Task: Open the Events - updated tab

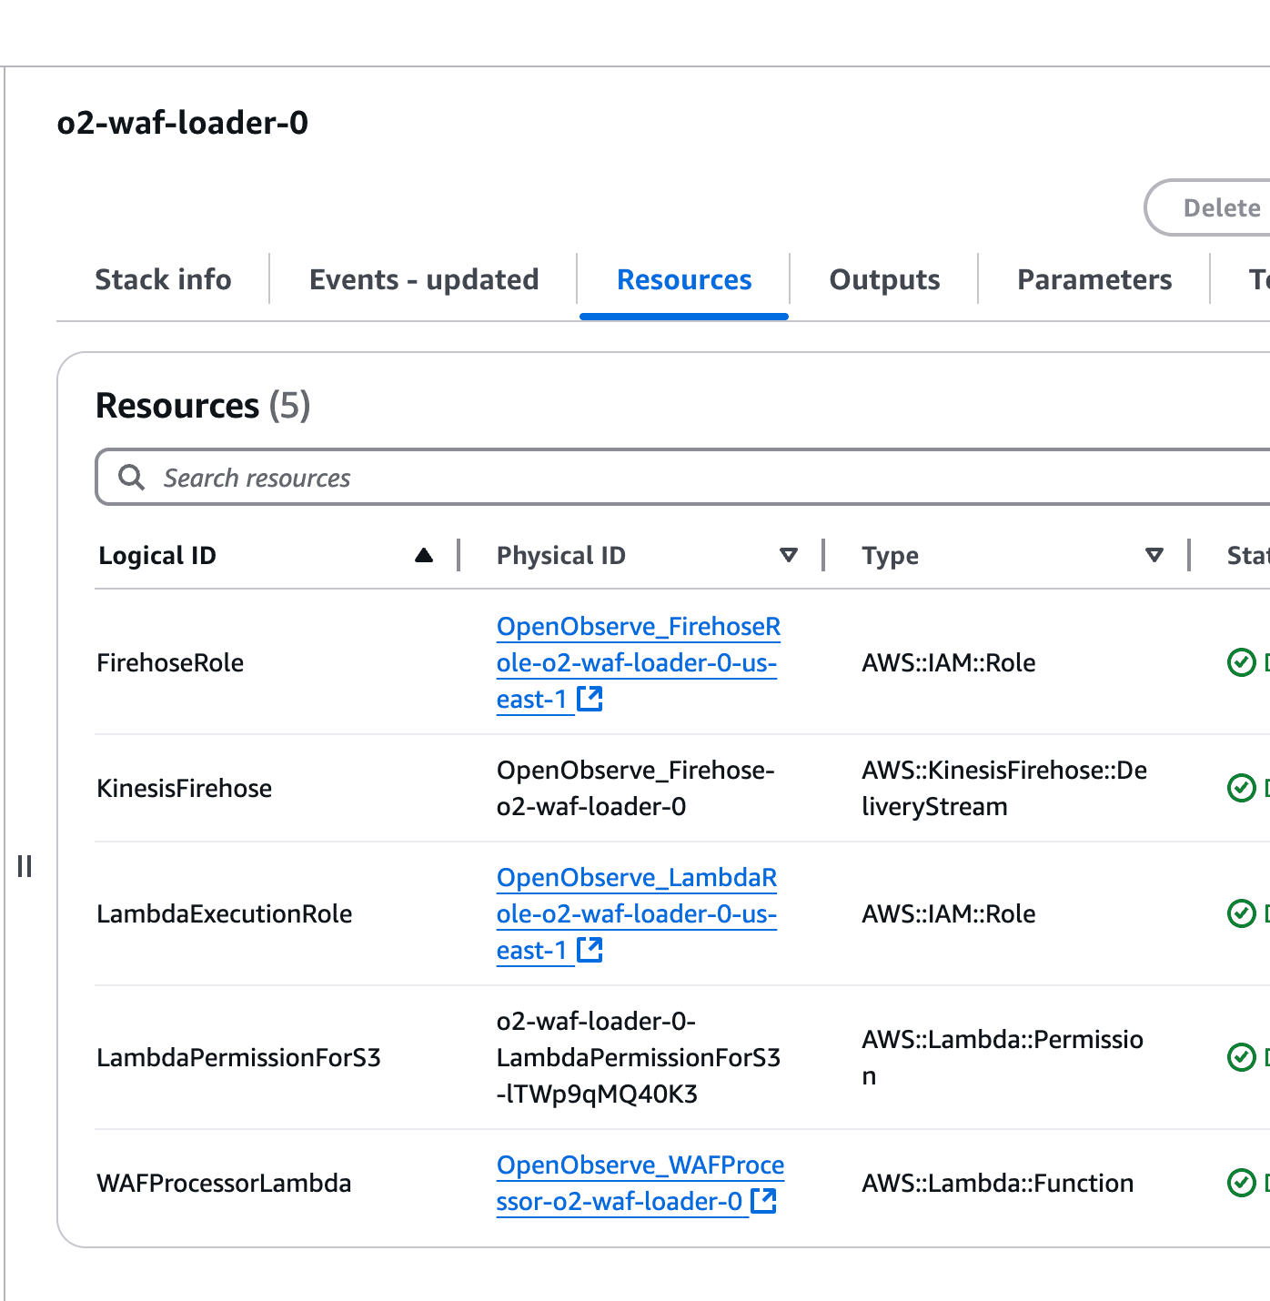Action: click(x=423, y=279)
